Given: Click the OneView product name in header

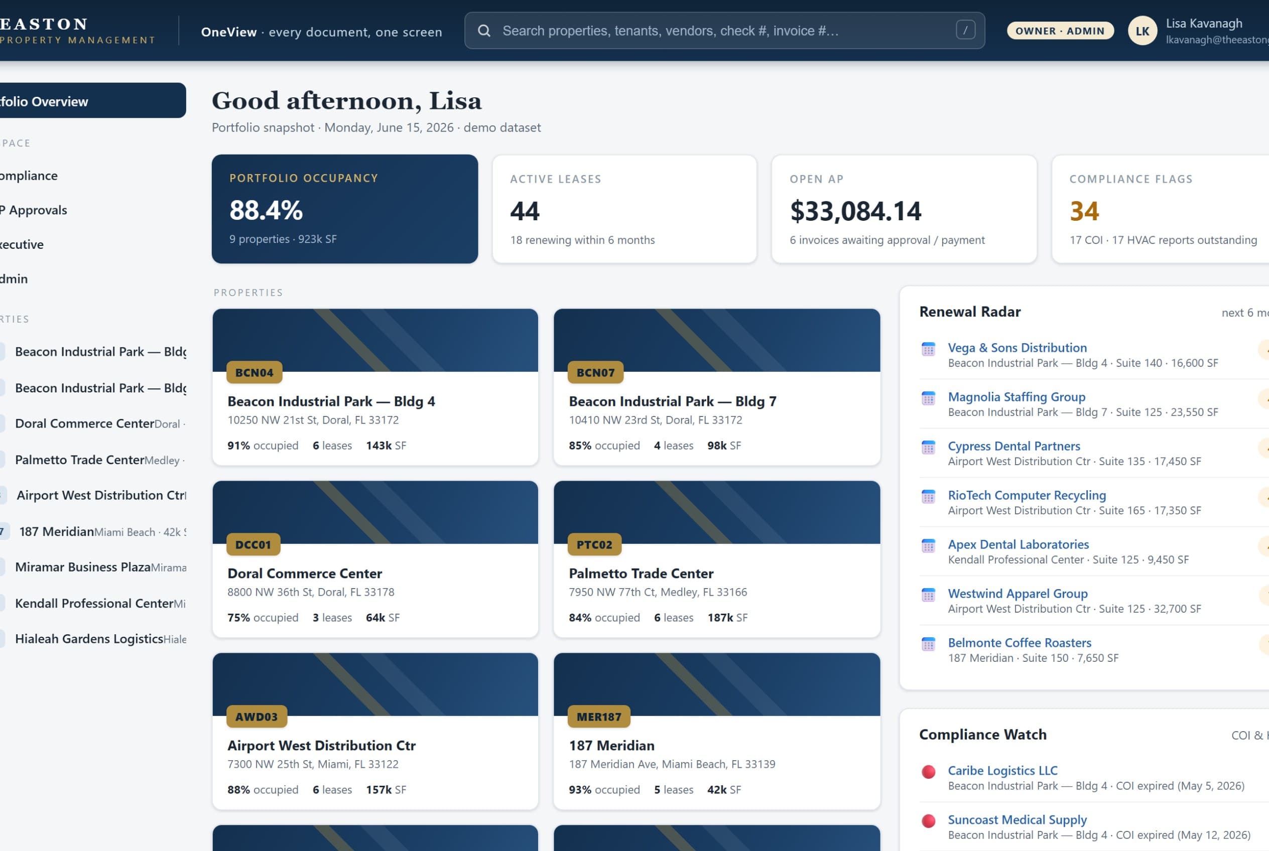Looking at the screenshot, I should click(228, 32).
